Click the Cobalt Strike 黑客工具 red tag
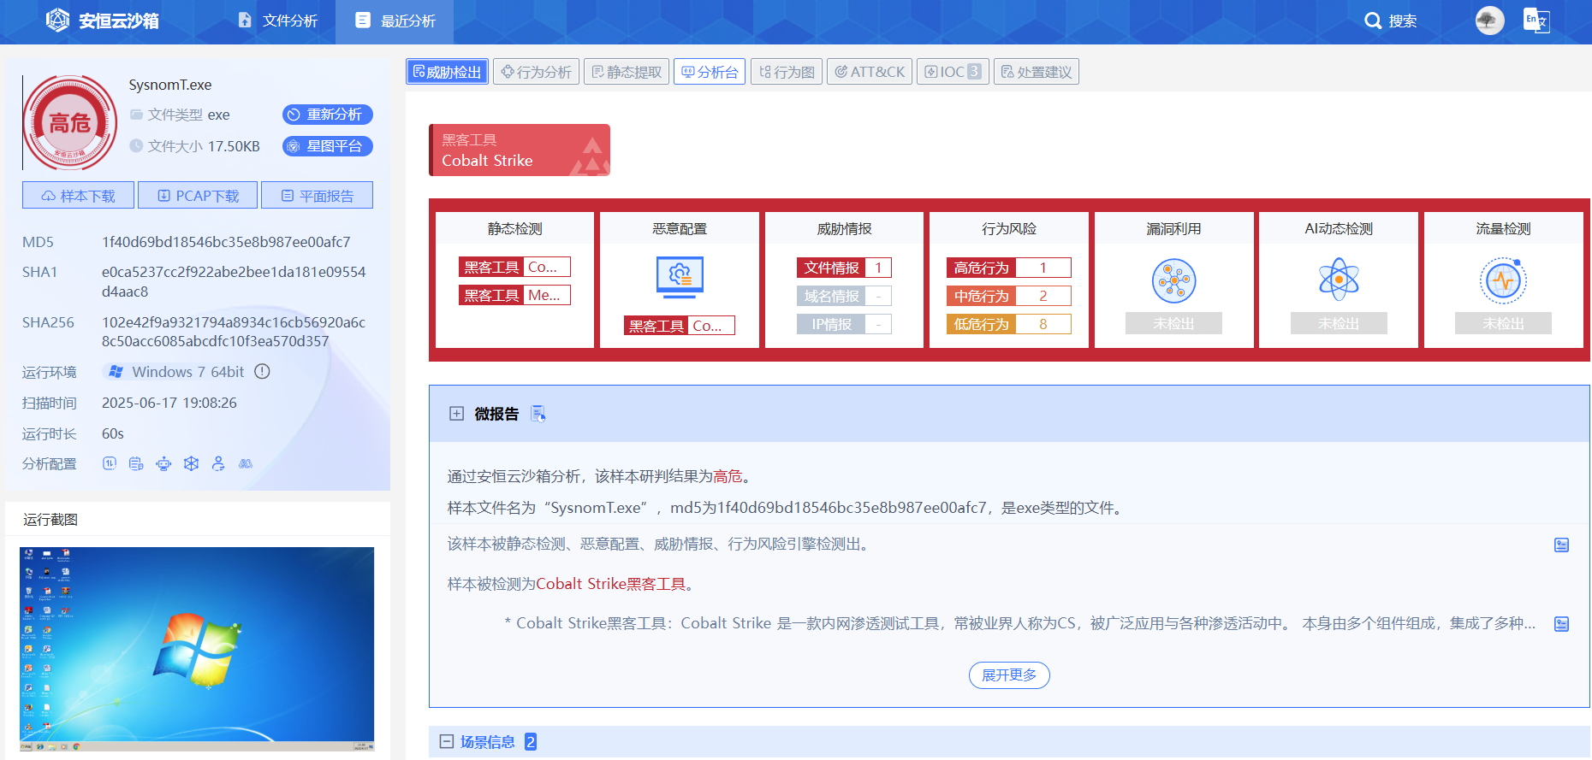Image resolution: width=1592 pixels, height=760 pixels. pyautogui.click(x=520, y=150)
